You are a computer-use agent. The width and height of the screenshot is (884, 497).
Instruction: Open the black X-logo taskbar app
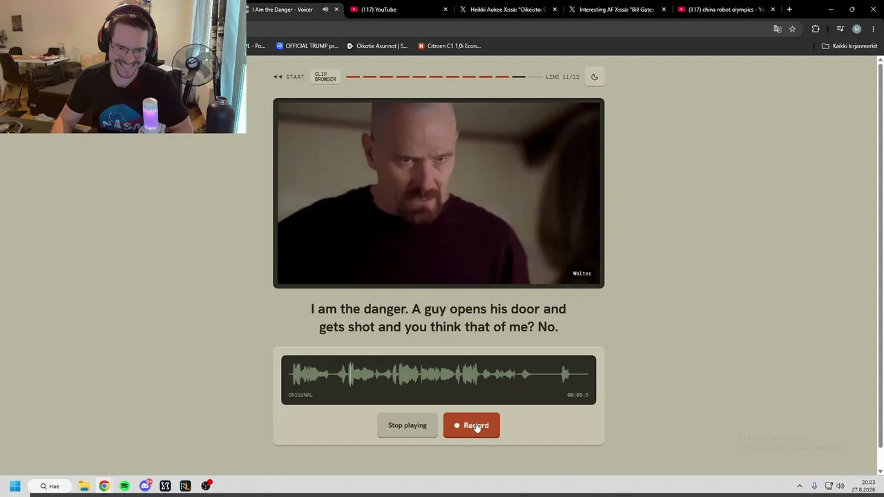pyautogui.click(x=165, y=486)
